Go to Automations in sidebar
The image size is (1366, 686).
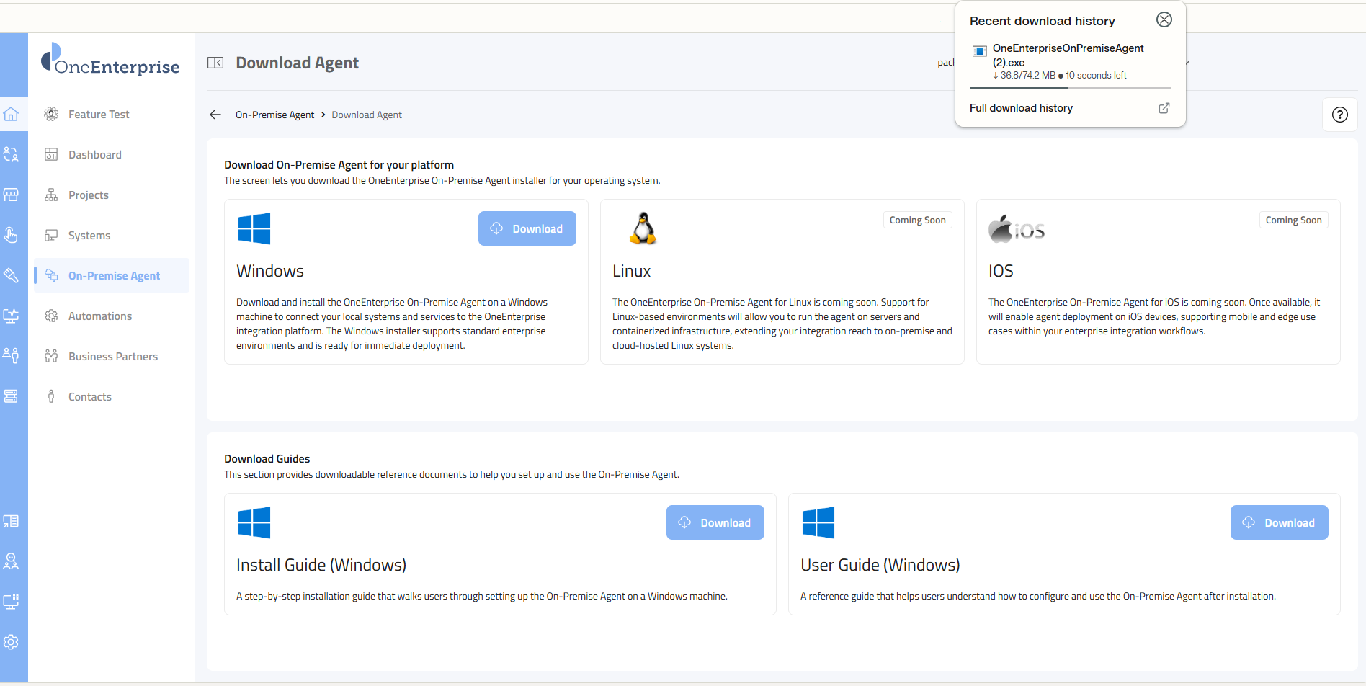click(99, 316)
